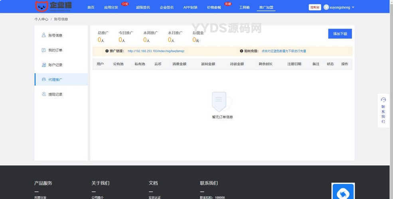Click the 代理推广 agent icon in sidebar
Image resolution: width=393 pixels, height=199 pixels.
(44, 80)
